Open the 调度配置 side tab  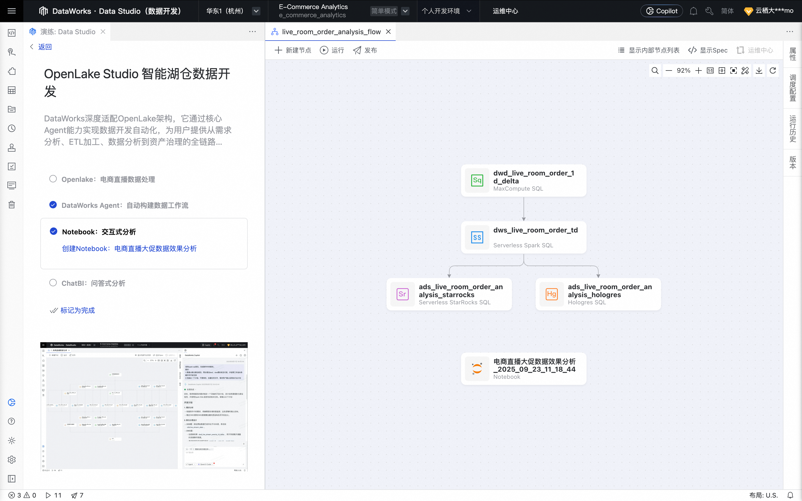(x=792, y=88)
